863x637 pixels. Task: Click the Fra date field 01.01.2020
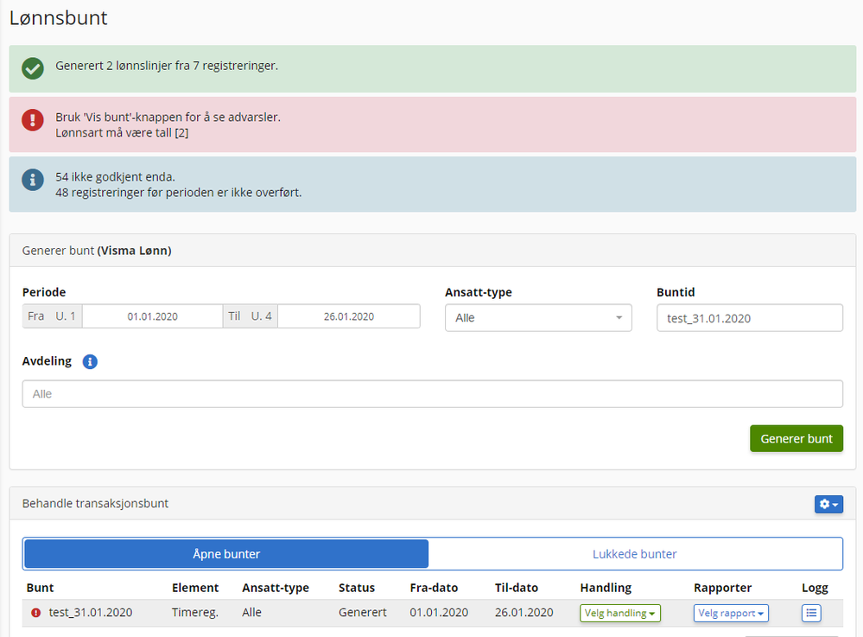pos(152,316)
